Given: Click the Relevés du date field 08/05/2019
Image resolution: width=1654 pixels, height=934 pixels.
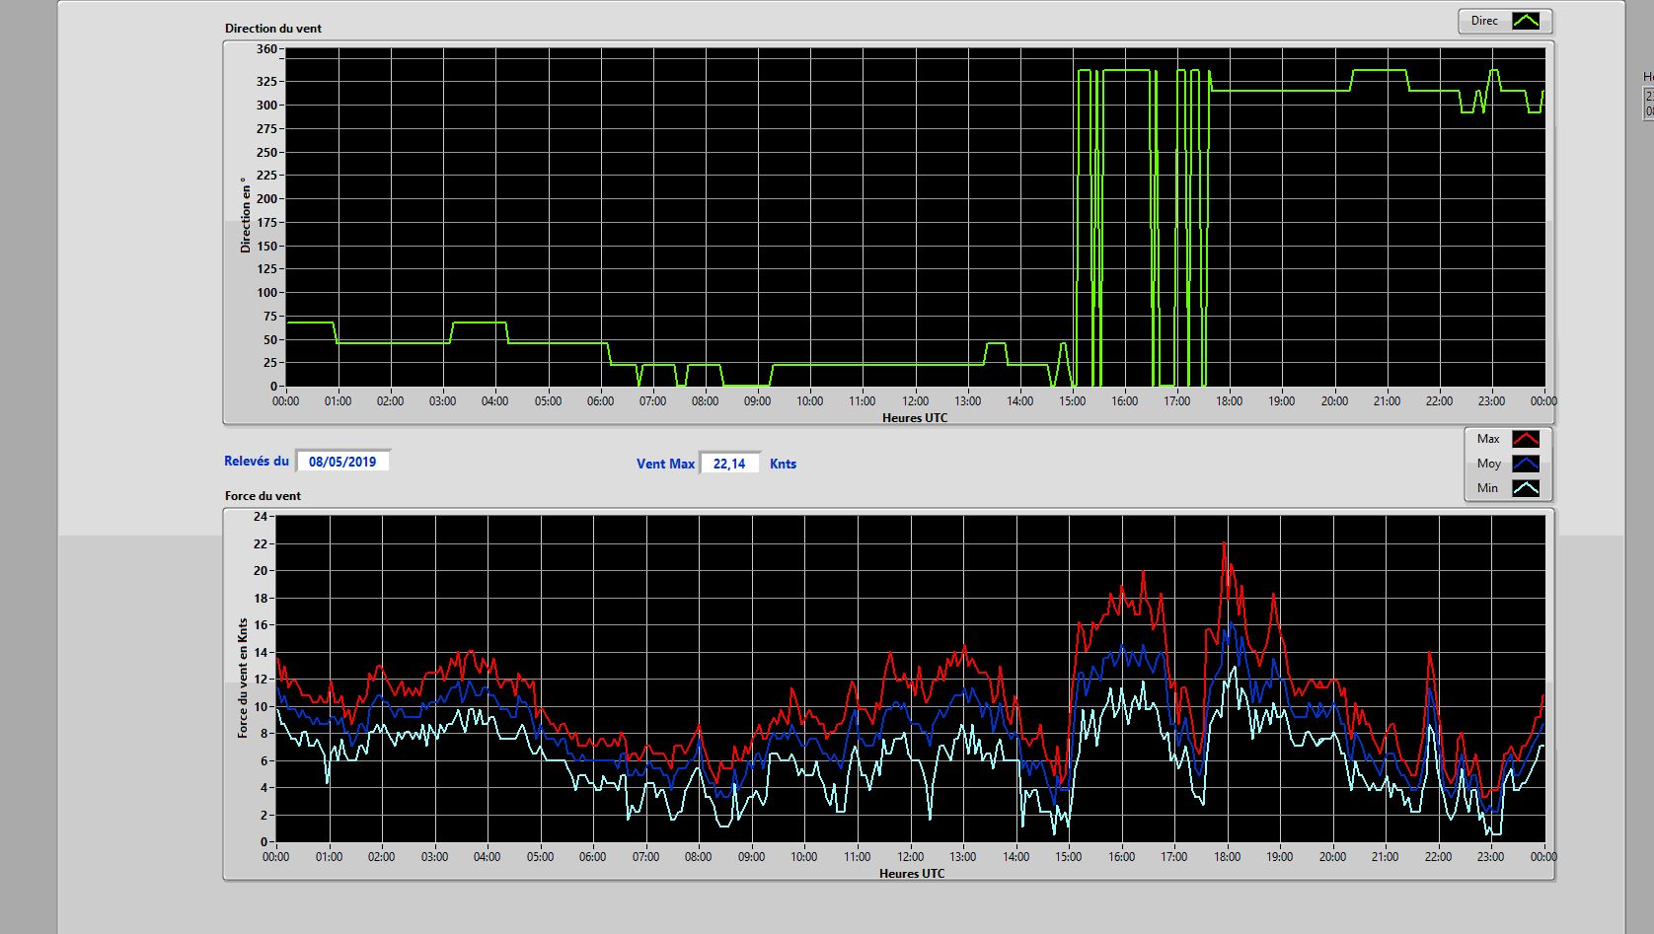Looking at the screenshot, I should (x=342, y=462).
